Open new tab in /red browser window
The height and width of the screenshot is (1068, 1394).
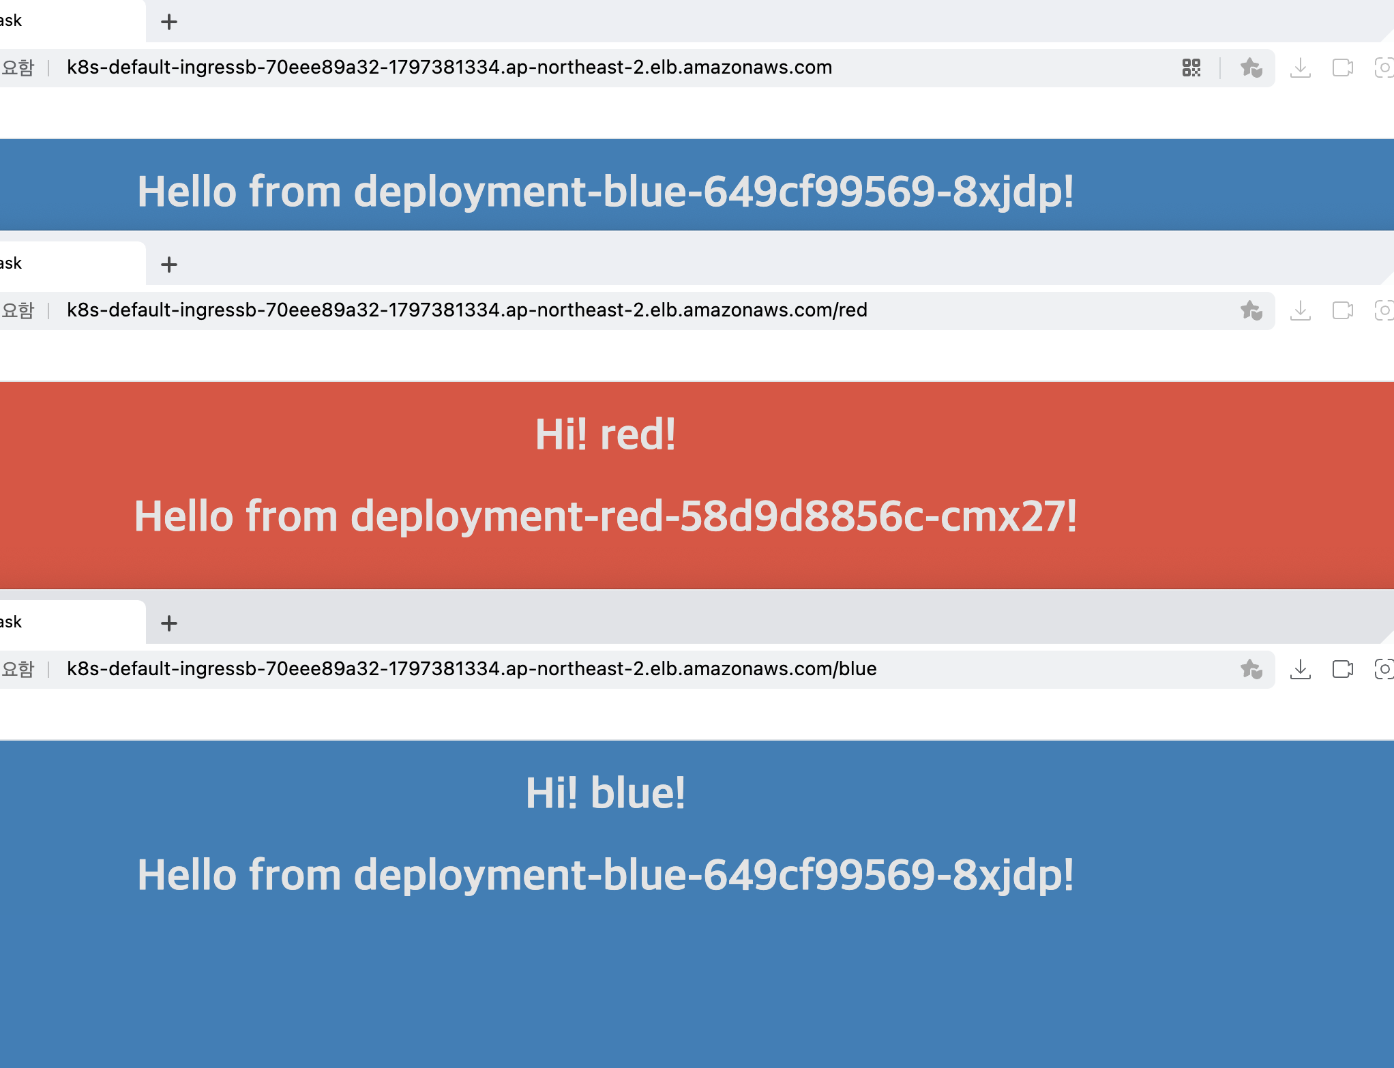pos(169,265)
